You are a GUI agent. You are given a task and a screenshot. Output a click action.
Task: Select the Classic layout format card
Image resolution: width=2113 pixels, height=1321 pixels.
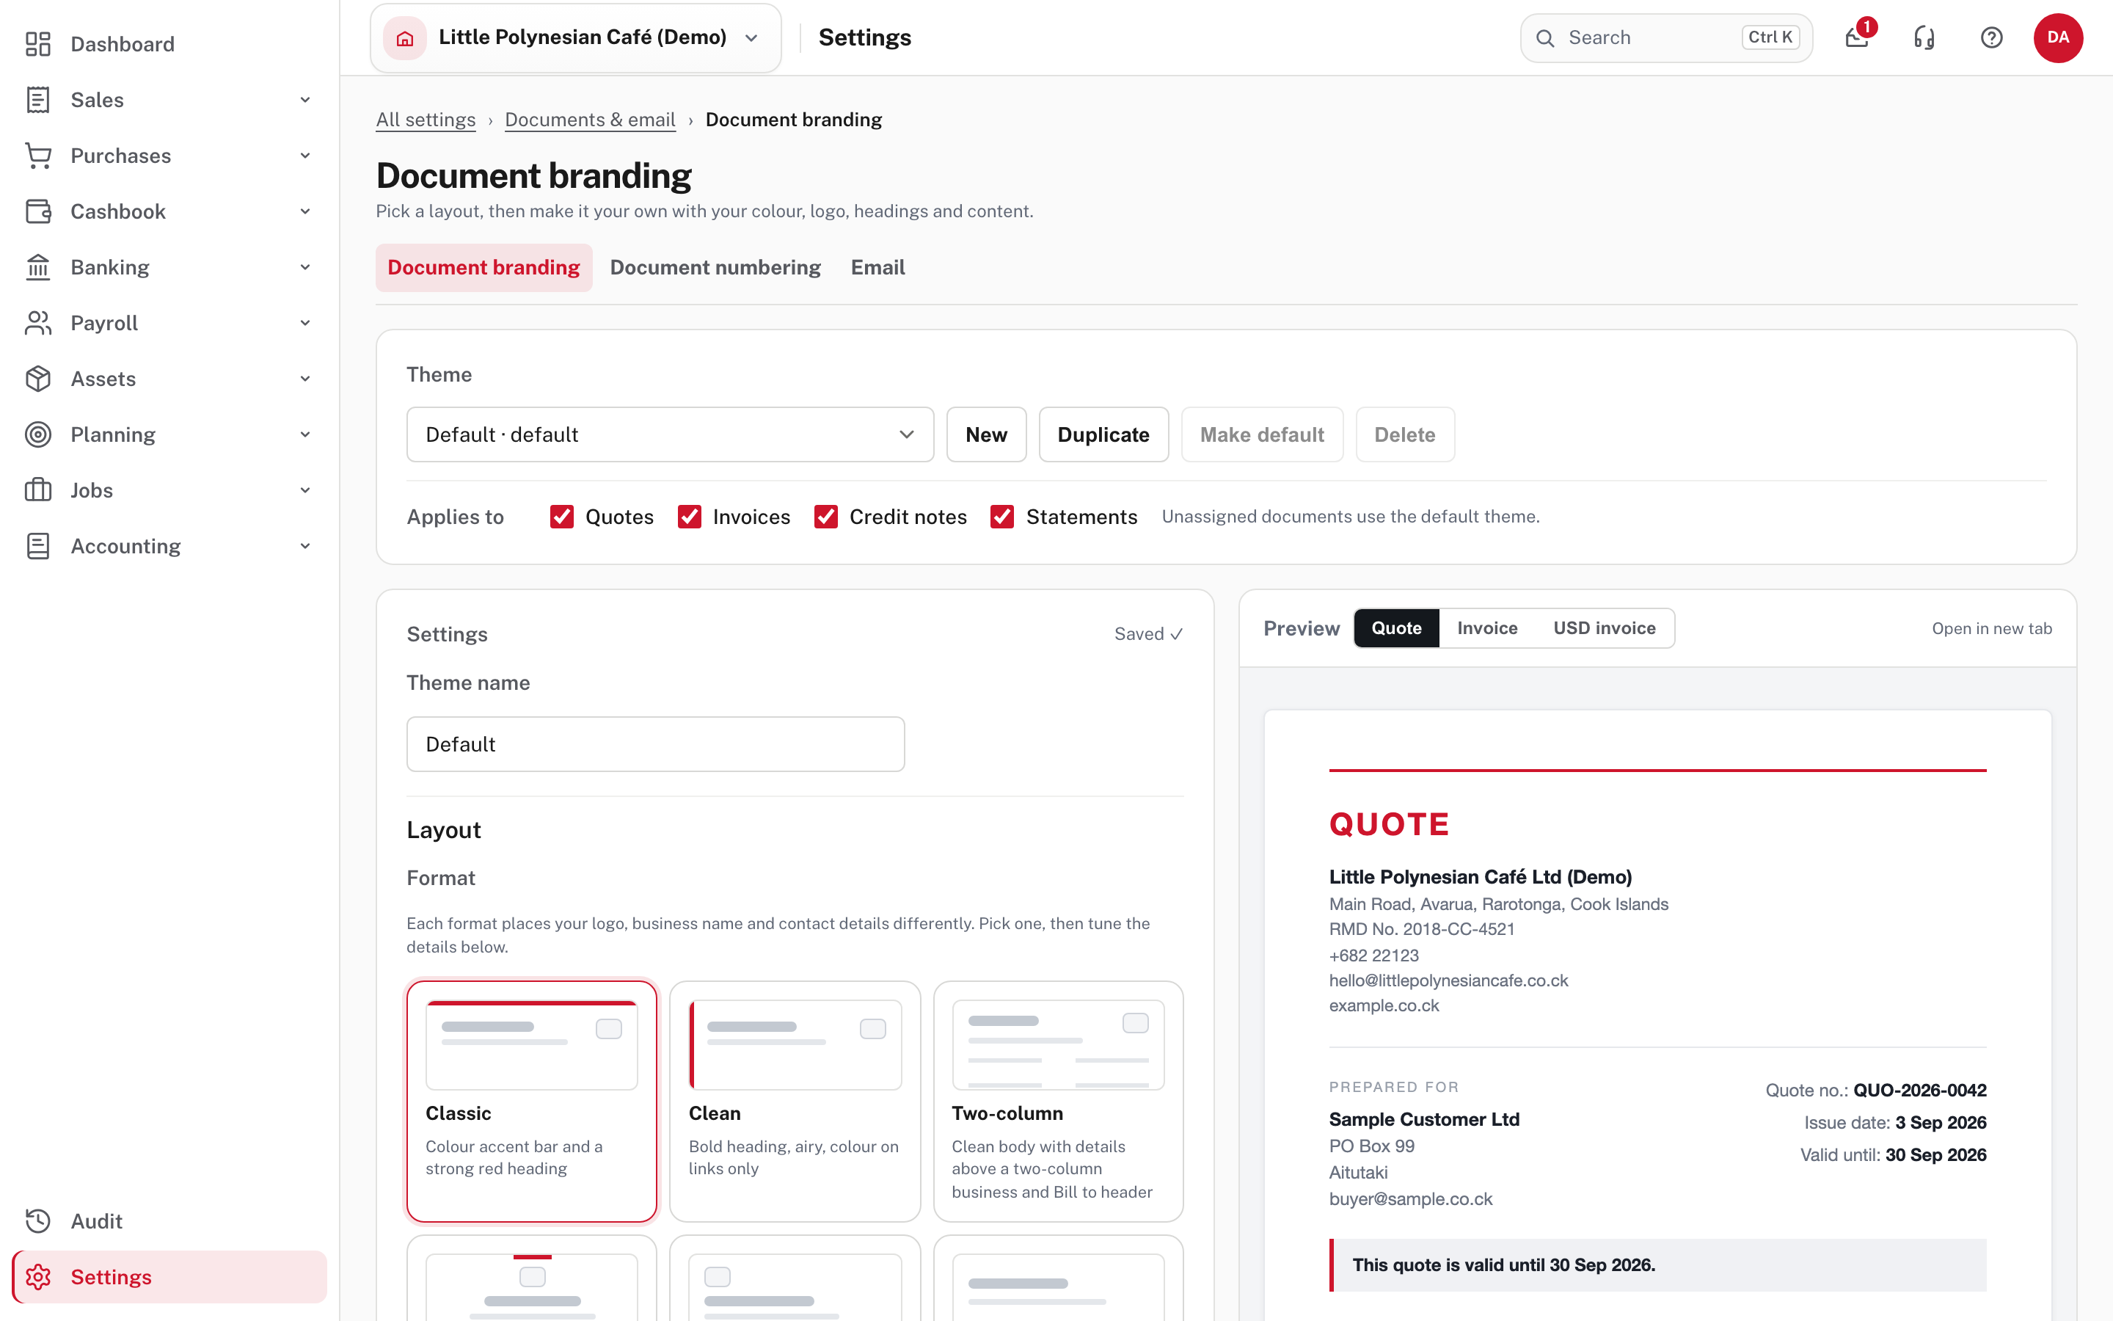pyautogui.click(x=531, y=1101)
